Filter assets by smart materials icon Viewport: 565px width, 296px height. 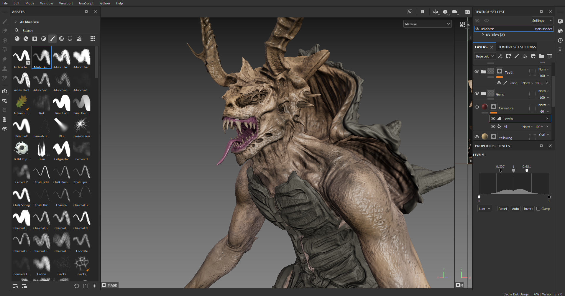coord(26,39)
